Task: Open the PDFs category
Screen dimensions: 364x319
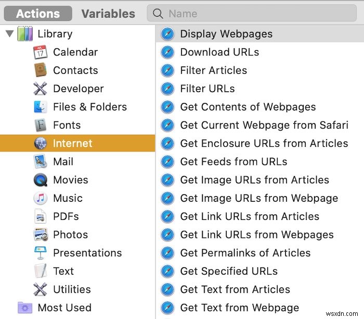Action: (x=66, y=216)
